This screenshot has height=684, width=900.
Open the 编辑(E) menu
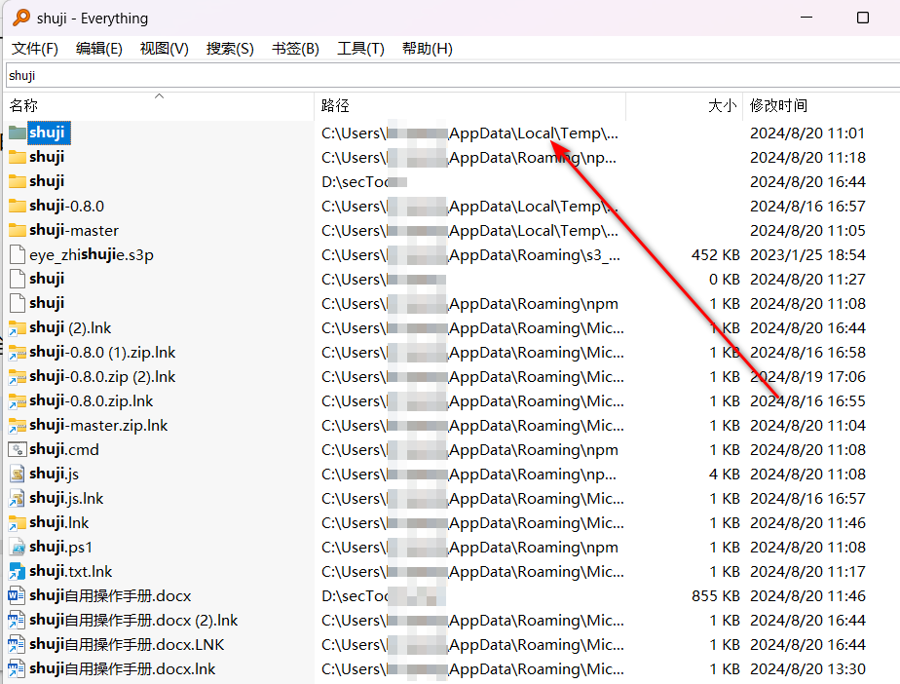coord(98,49)
